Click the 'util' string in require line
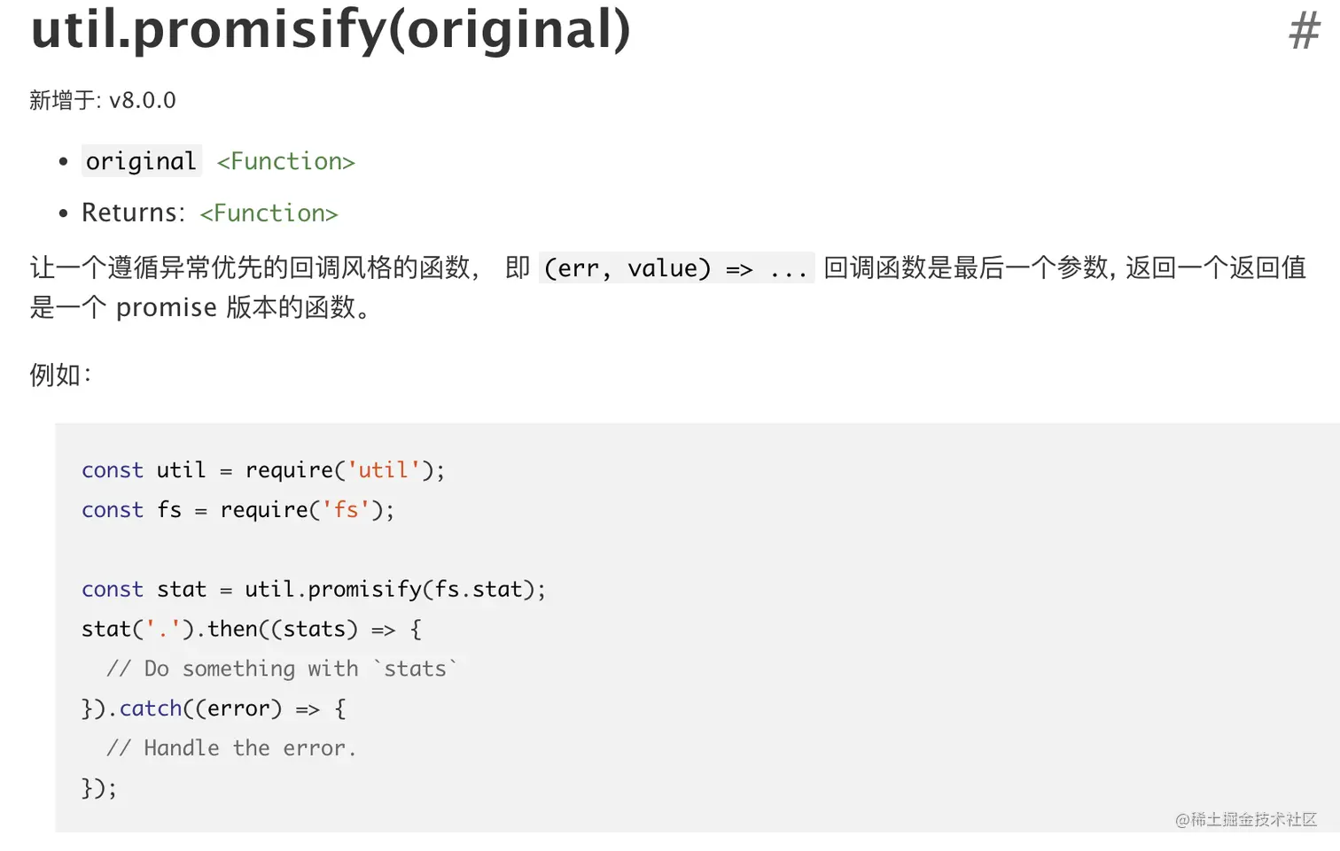This screenshot has height=851, width=1340. (383, 470)
